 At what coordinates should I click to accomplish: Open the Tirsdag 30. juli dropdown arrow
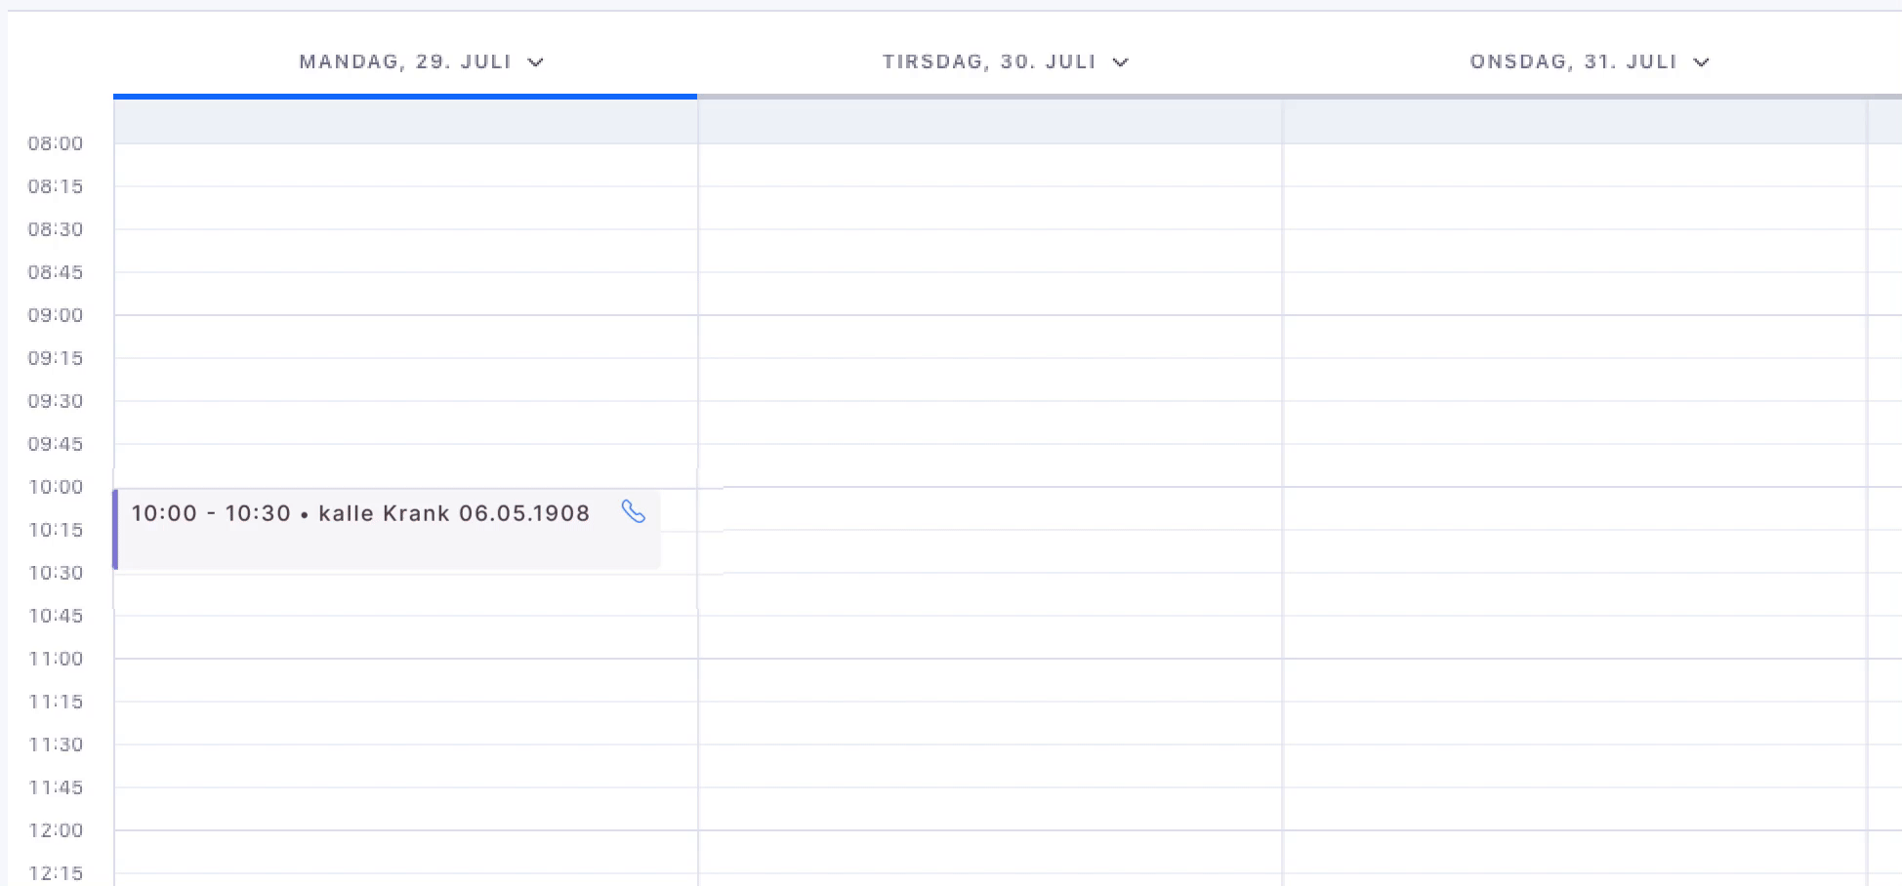coord(1121,62)
